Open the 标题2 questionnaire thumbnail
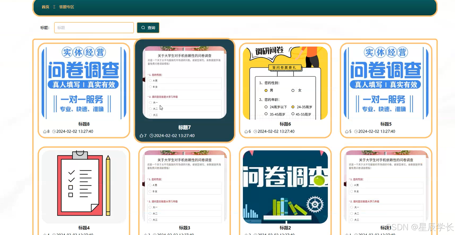The image size is (455, 235). click(x=285, y=187)
